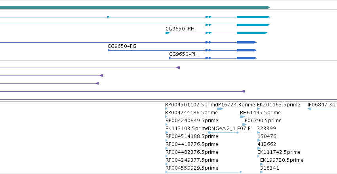Click the 323399 feature label
Image resolution: width=337 pixels, height=174 pixels.
[267, 129]
